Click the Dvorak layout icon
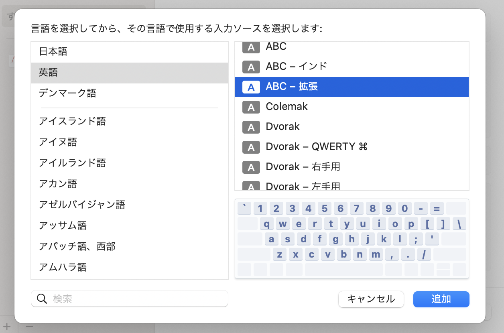 tap(251, 127)
